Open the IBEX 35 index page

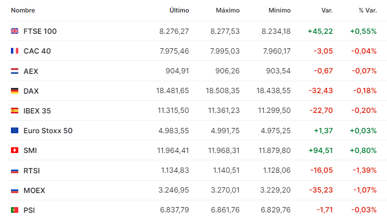(x=37, y=111)
